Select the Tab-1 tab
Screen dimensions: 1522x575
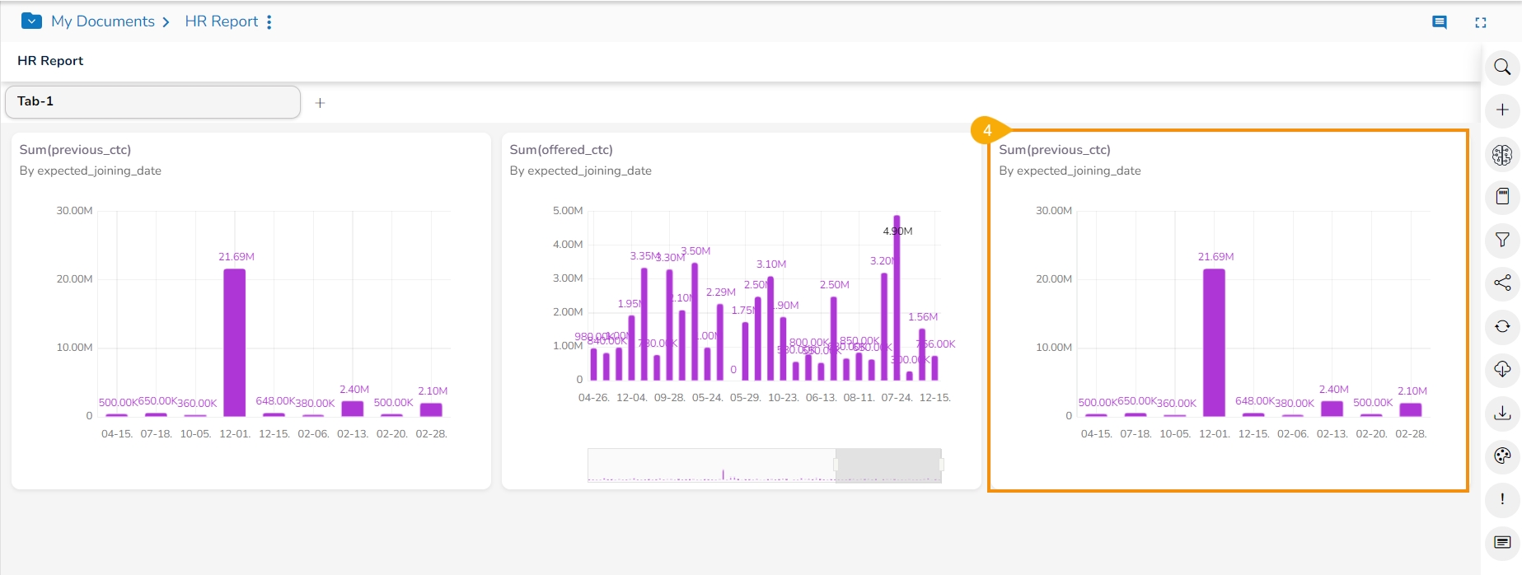coord(152,102)
